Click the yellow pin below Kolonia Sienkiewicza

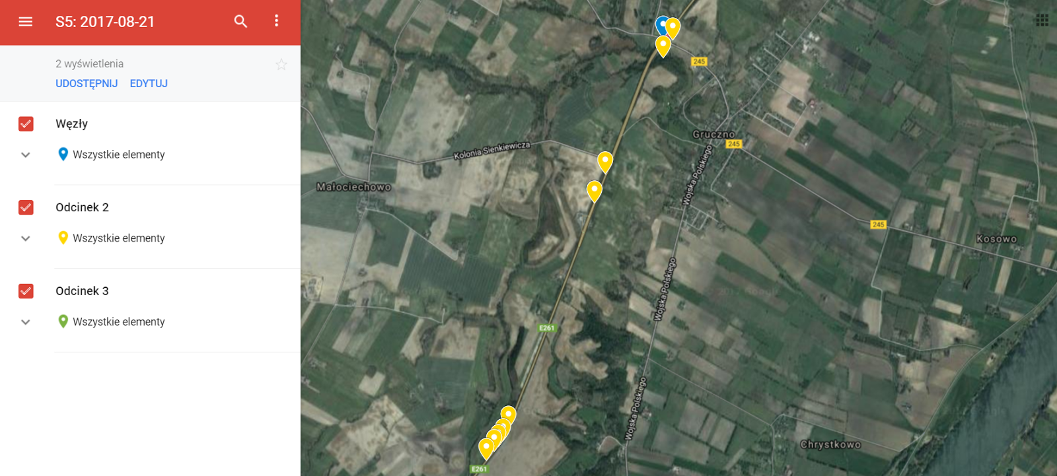point(595,190)
